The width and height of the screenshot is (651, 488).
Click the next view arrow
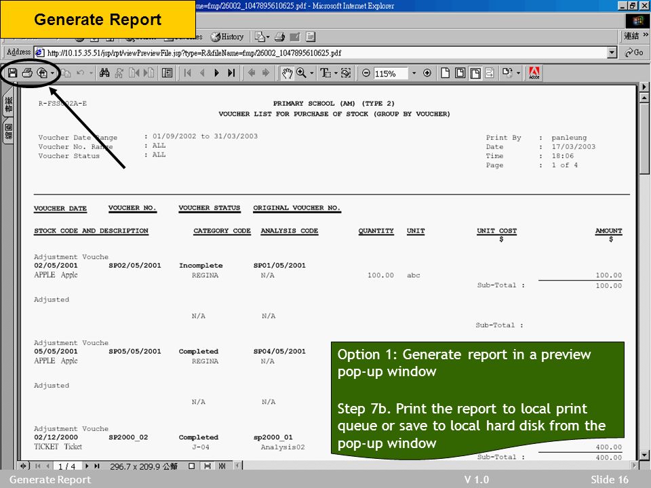pos(266,73)
